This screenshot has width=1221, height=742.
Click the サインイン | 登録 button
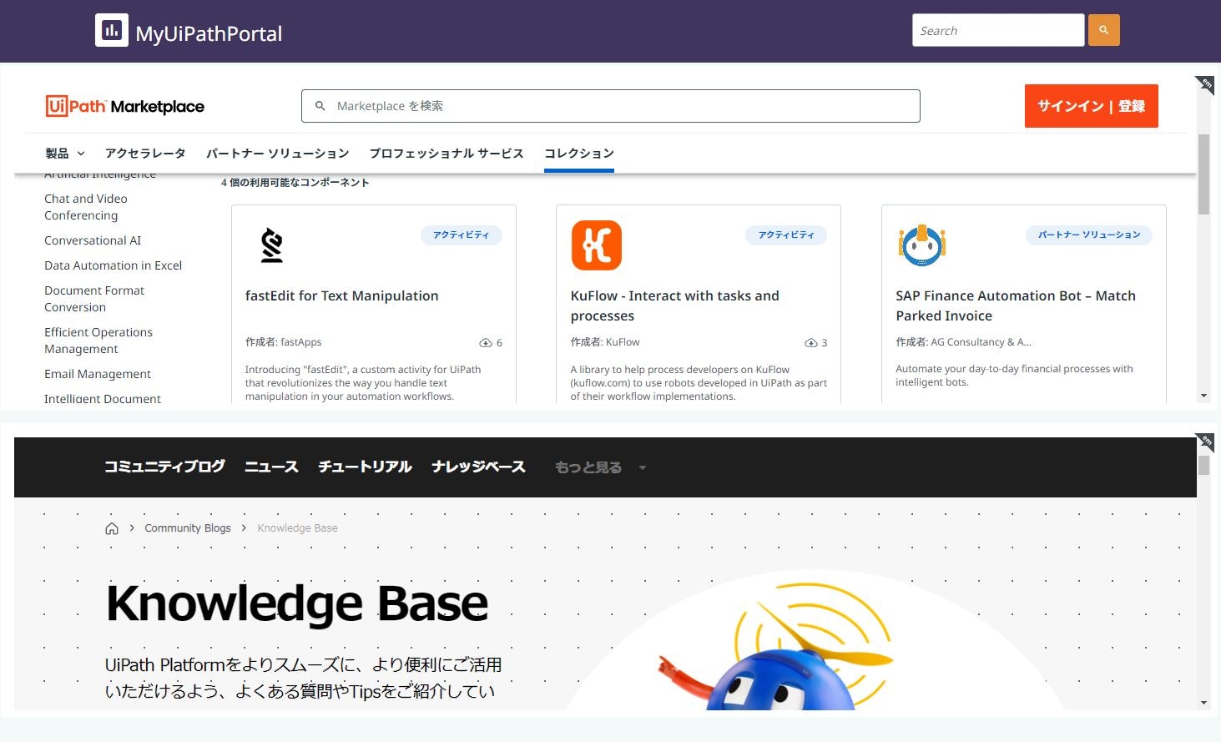point(1091,105)
